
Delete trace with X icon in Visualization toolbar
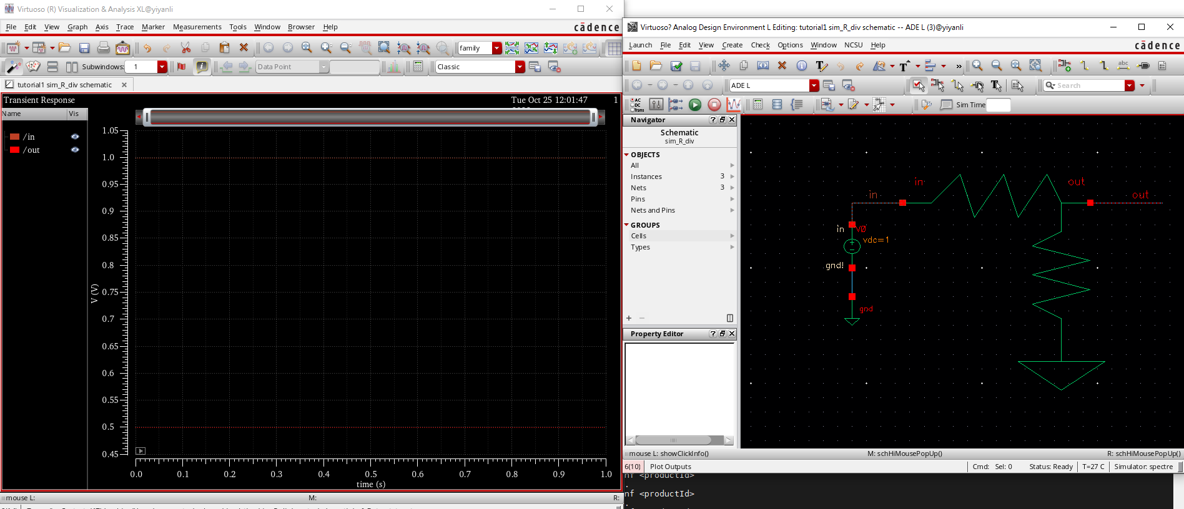click(x=244, y=47)
